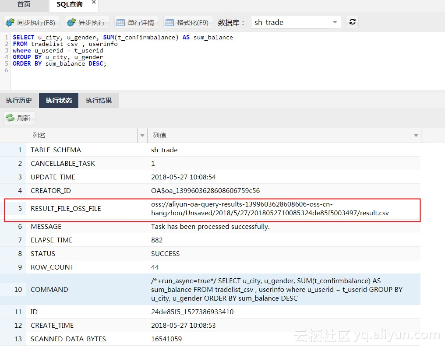
Task: Select the oss:// result.csv path value
Action: tap(270, 209)
